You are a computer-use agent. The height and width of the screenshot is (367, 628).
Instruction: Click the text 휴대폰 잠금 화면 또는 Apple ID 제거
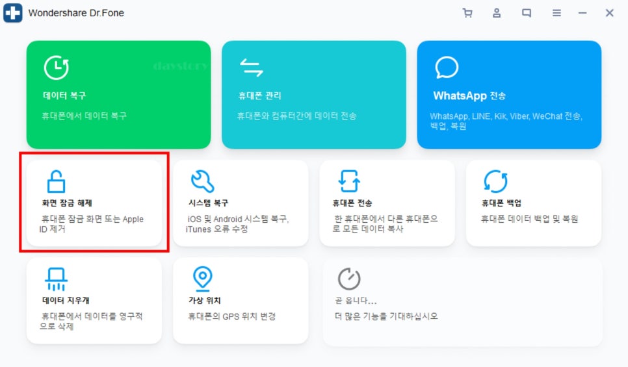91,224
